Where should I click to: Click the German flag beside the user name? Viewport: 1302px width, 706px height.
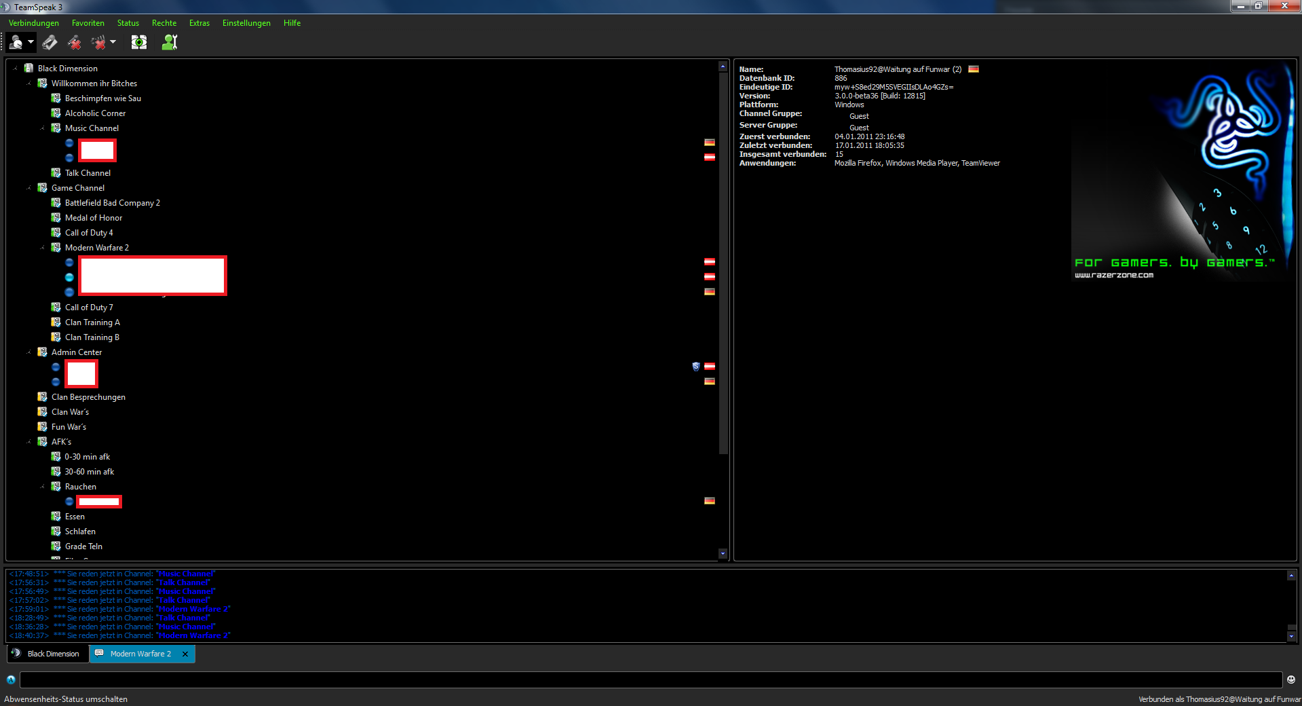click(974, 69)
